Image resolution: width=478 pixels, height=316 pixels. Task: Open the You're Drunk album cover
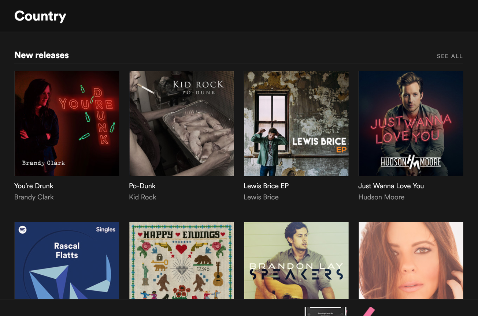pyautogui.click(x=67, y=124)
